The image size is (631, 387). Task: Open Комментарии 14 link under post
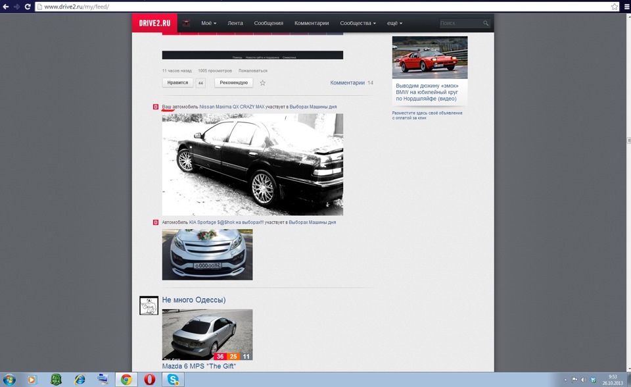[x=352, y=83]
